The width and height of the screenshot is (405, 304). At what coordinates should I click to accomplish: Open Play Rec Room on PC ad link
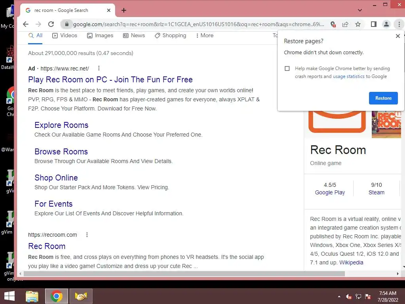110,80
